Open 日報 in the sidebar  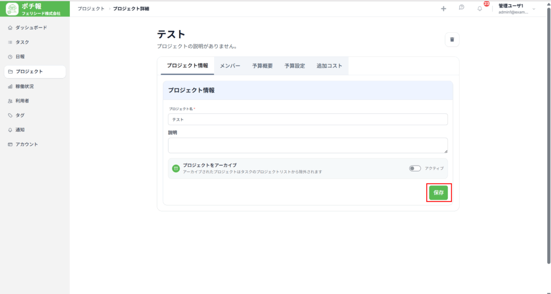pos(20,56)
